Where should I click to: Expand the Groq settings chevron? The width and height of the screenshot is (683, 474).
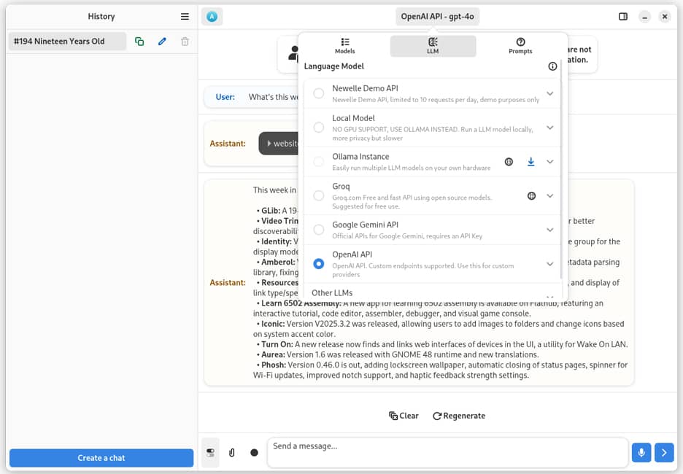coord(549,196)
